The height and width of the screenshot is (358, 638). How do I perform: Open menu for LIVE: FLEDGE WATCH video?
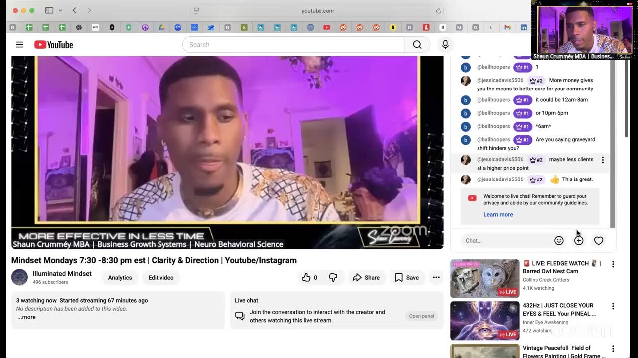coord(613,264)
